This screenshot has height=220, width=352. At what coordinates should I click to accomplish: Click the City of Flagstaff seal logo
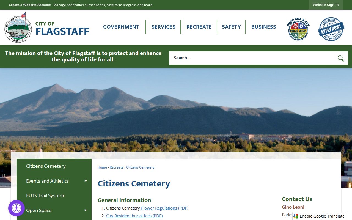(18, 27)
